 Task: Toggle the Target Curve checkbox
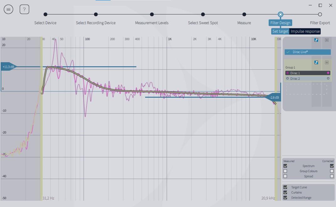[x=285, y=187]
